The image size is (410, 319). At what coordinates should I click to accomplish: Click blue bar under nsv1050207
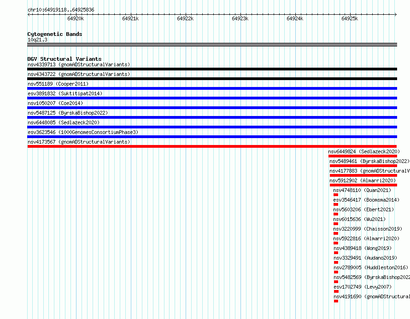point(212,108)
